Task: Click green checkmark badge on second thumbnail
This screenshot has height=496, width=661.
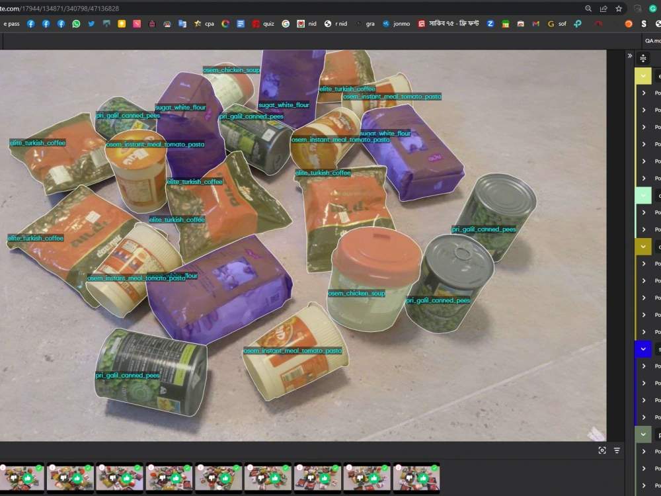Action: click(88, 468)
